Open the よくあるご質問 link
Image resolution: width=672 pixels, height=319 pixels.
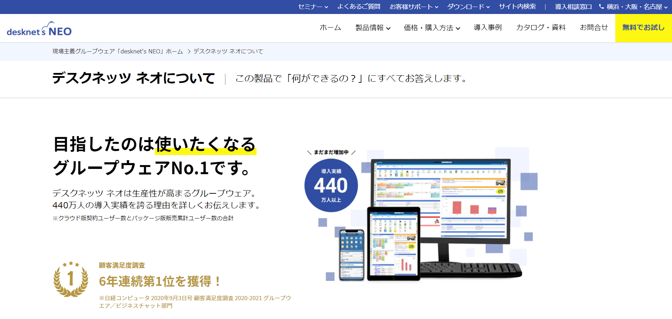359,7
